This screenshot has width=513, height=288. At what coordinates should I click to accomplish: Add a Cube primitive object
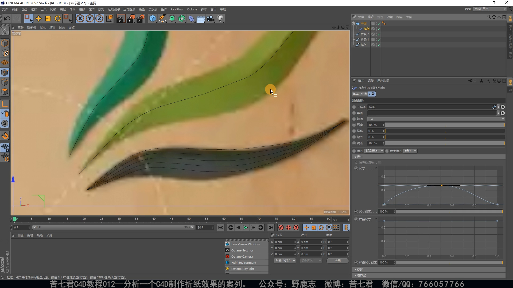(153, 18)
